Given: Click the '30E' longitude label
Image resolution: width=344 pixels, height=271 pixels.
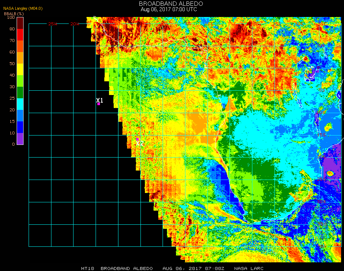Looking at the screenshot, I should pyautogui.click(x=299, y=24).
